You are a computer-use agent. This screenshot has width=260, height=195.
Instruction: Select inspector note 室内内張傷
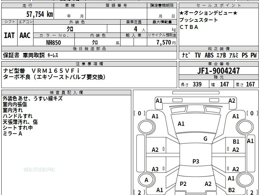click(x=15, y=104)
